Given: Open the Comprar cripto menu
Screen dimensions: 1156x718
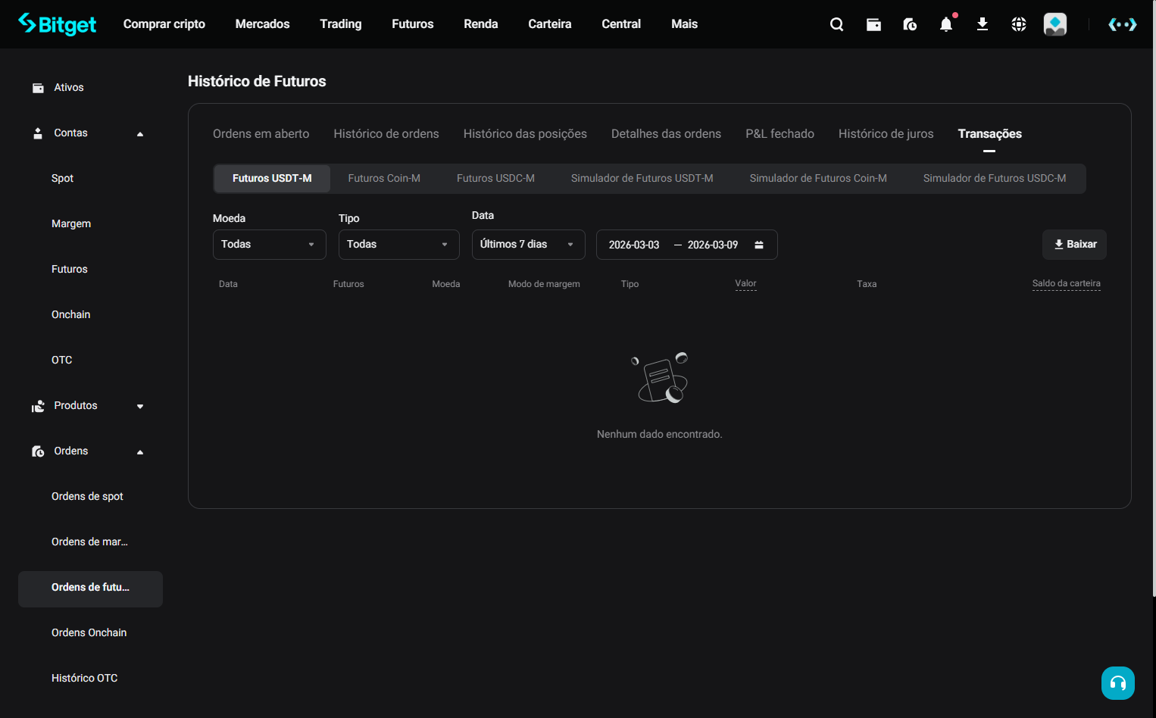Looking at the screenshot, I should click(164, 24).
